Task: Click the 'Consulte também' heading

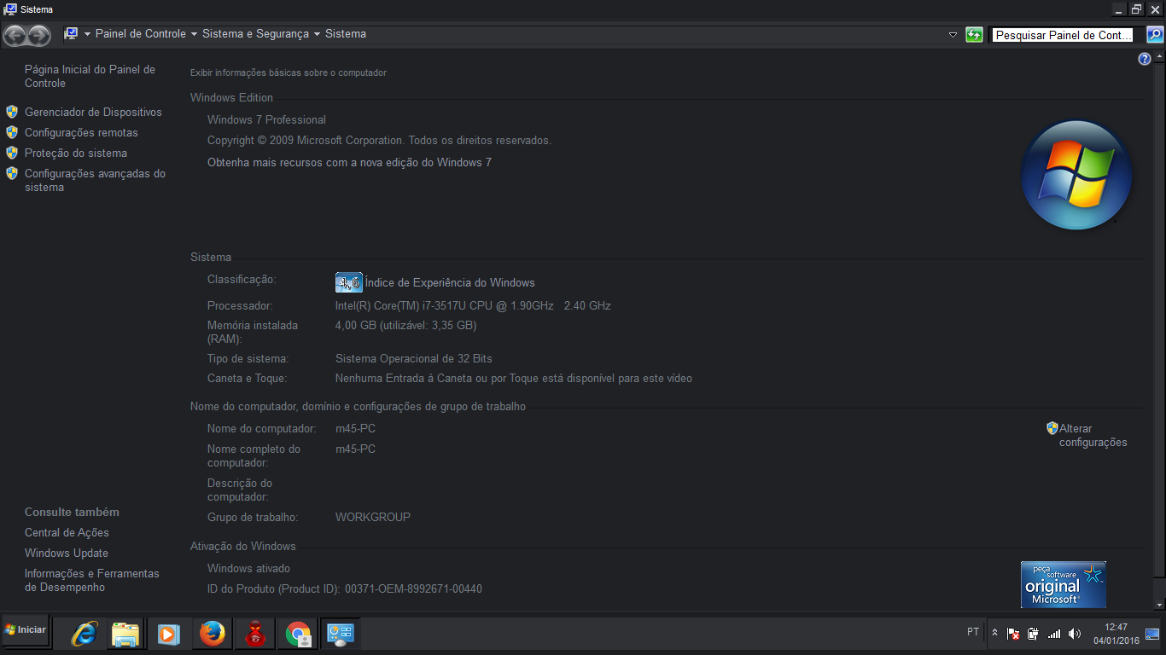Action: 72,512
